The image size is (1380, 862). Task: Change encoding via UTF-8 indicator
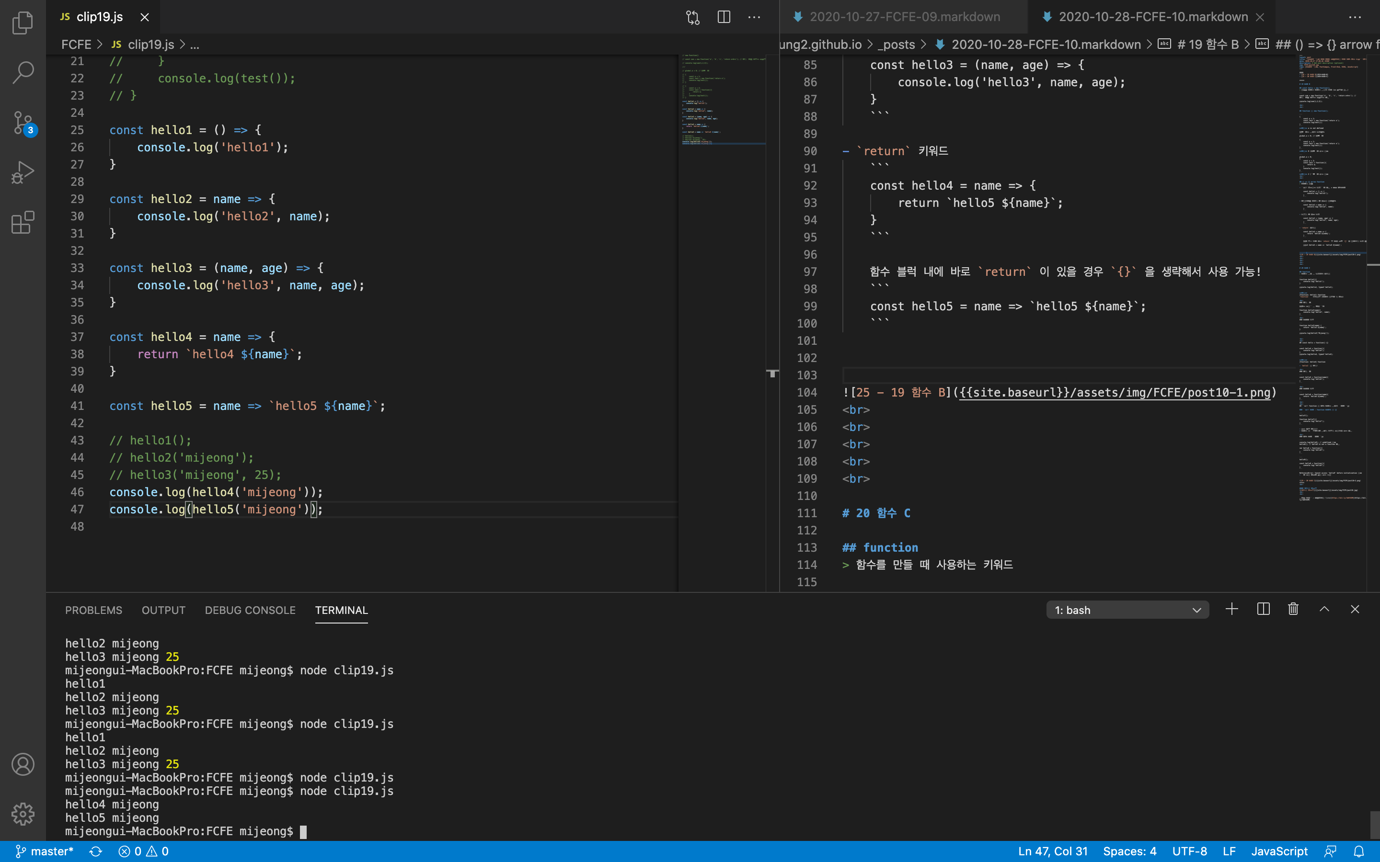coord(1190,851)
